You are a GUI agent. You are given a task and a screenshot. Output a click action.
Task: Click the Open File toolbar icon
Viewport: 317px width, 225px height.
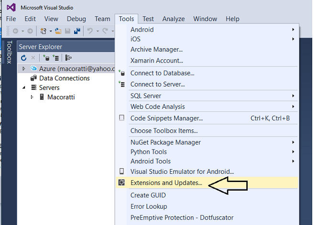pos(58,31)
